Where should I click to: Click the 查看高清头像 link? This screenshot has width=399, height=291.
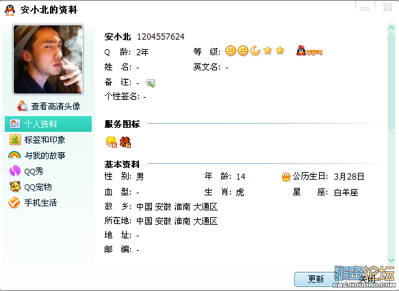[x=55, y=106]
